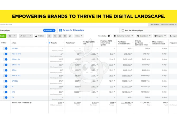The height and width of the screenshot is (119, 177).
Task: Click the page icon of Ads tab
Action: (123, 30)
